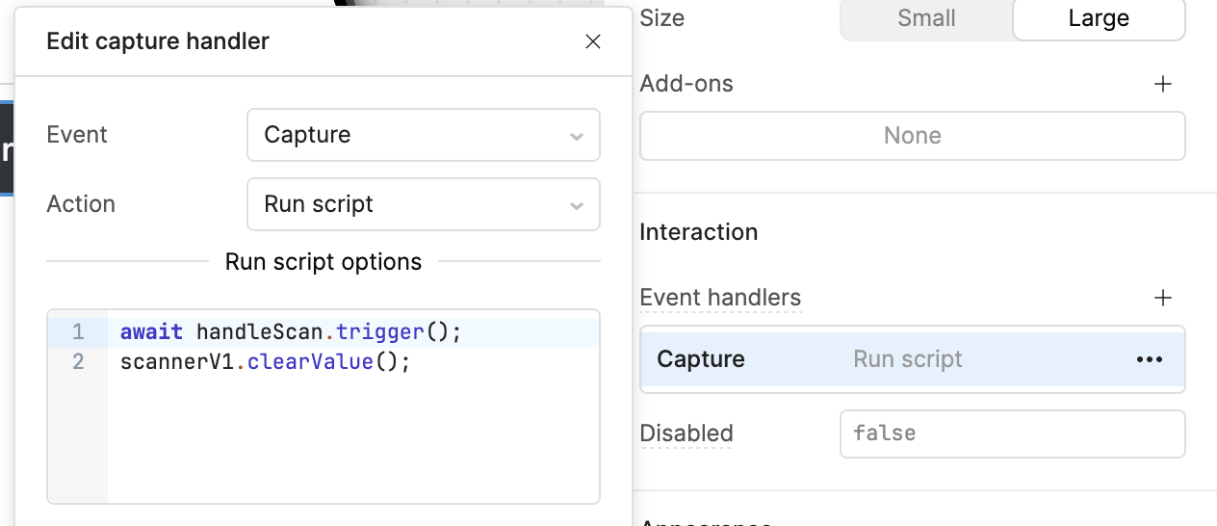
Task: Add a new add-on with plus icon
Action: tap(1163, 84)
